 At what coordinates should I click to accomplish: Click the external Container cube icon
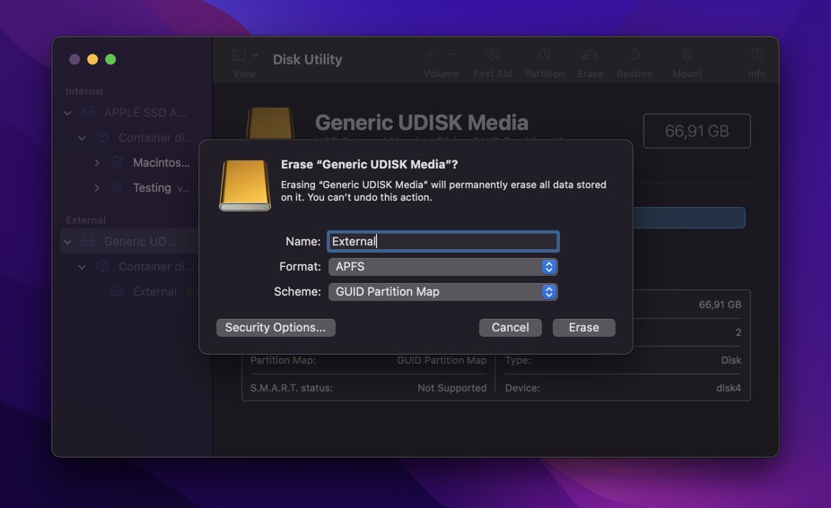tap(102, 266)
